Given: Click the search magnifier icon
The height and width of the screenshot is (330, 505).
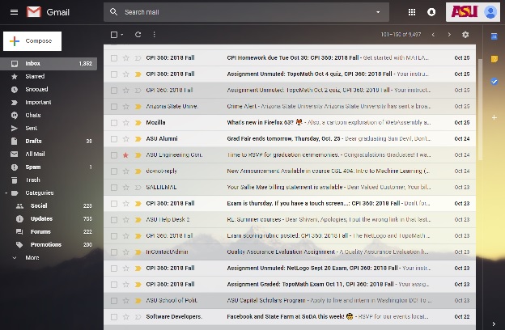Looking at the screenshot, I should tap(113, 12).
